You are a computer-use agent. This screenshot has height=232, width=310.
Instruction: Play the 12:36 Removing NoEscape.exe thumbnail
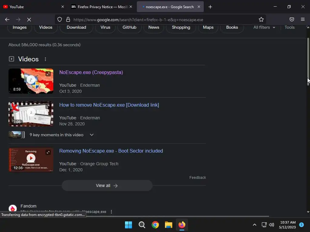[x=31, y=159]
